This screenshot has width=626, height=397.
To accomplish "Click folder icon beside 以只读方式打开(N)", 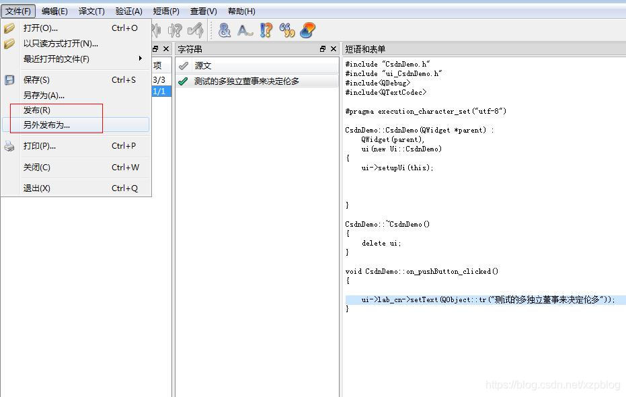I will 9,43.
